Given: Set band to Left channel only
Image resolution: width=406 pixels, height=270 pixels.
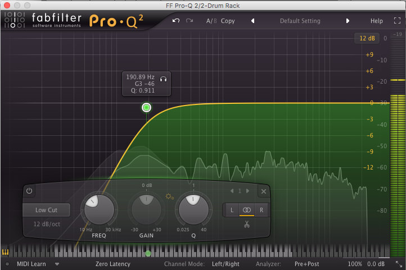Looking at the screenshot, I should click(x=232, y=210).
